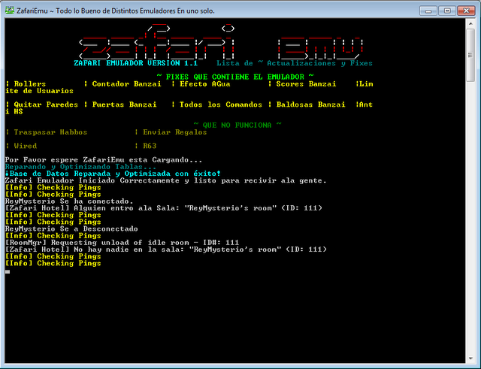Click the 'Traspasar Habbos' entry

pos(50,132)
